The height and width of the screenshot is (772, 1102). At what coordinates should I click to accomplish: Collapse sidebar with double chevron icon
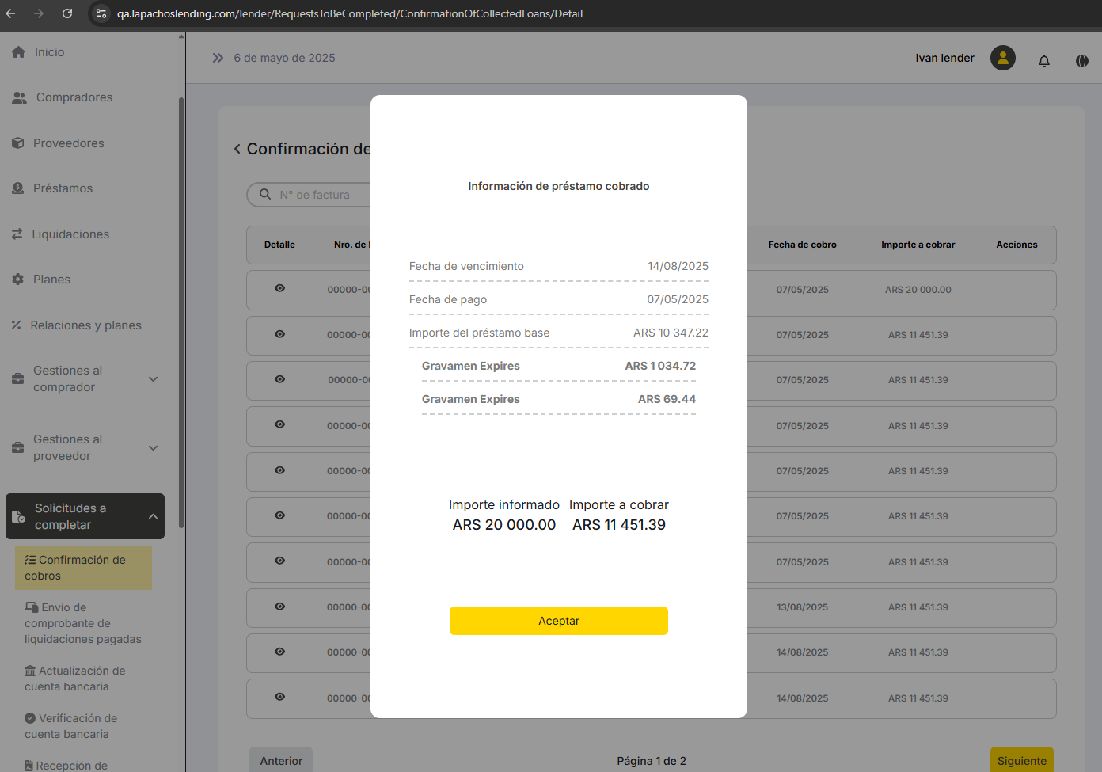218,58
